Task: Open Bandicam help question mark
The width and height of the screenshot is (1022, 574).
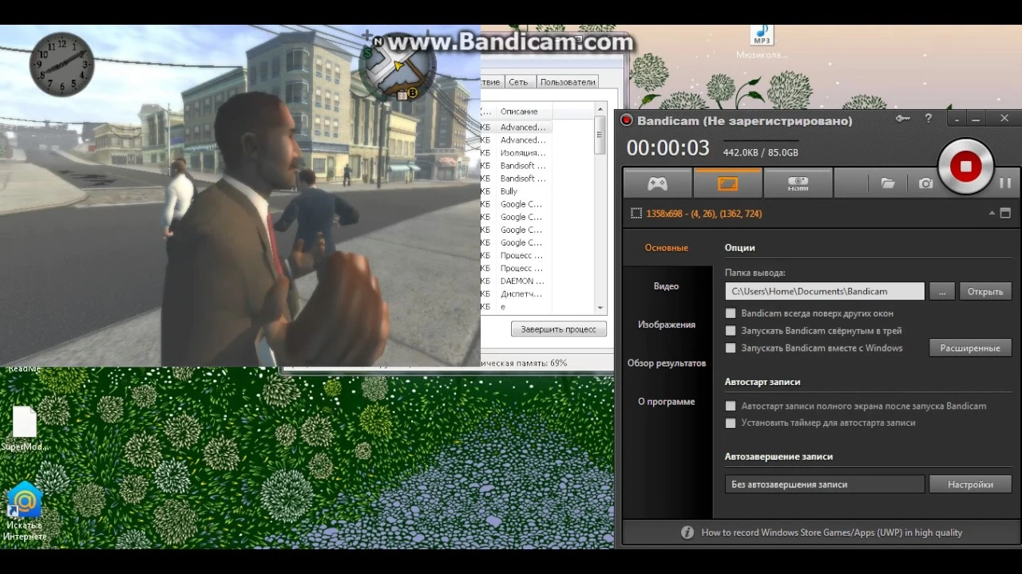Action: point(928,119)
